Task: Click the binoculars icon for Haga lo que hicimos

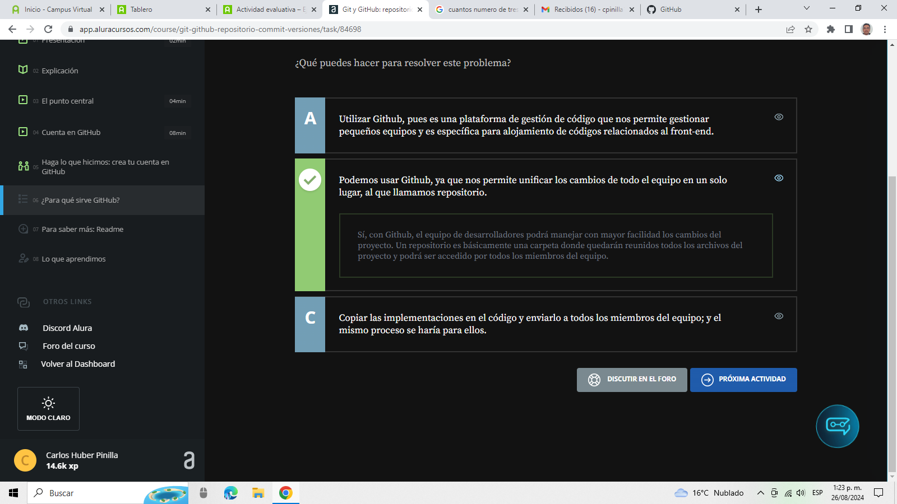Action: [x=24, y=166]
